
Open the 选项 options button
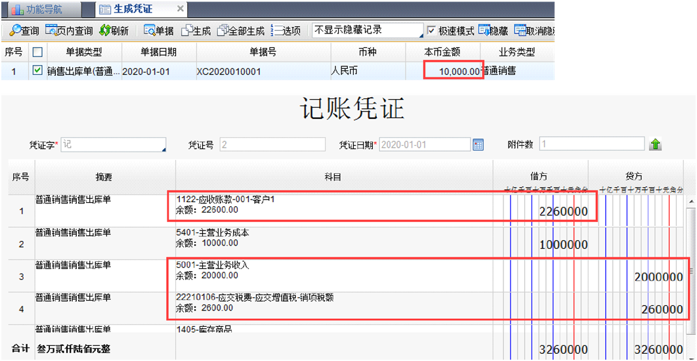[x=286, y=31]
